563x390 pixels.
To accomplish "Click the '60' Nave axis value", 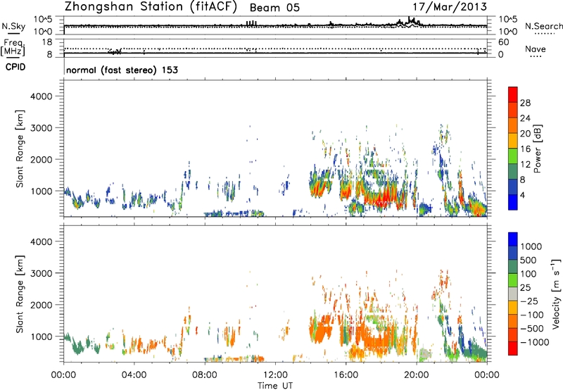I will pyautogui.click(x=503, y=42).
